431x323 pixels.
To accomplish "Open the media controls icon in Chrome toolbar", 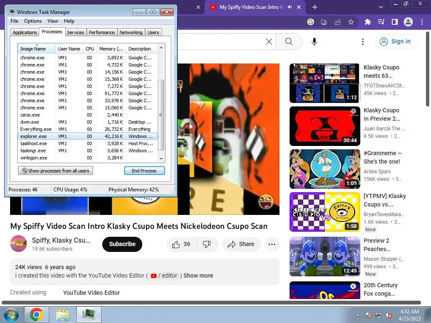I will click(381, 22).
